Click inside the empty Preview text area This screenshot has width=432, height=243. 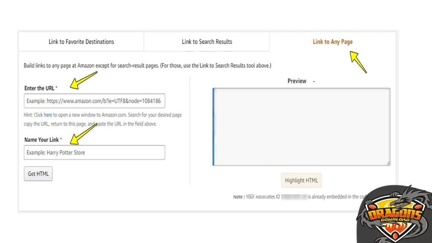(302, 126)
